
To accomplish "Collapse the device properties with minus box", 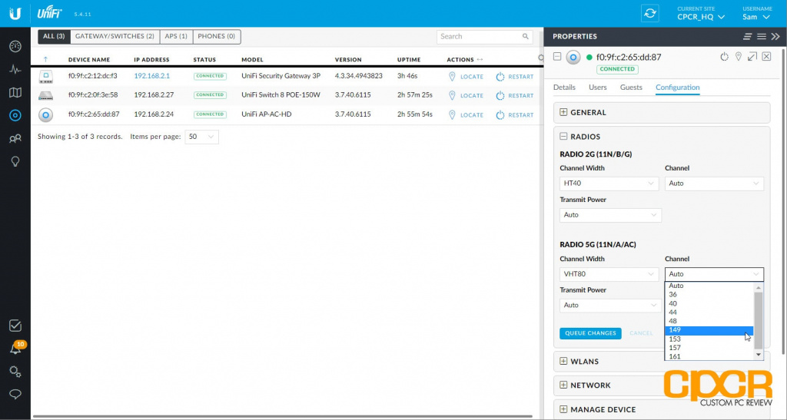I will pos(558,57).
